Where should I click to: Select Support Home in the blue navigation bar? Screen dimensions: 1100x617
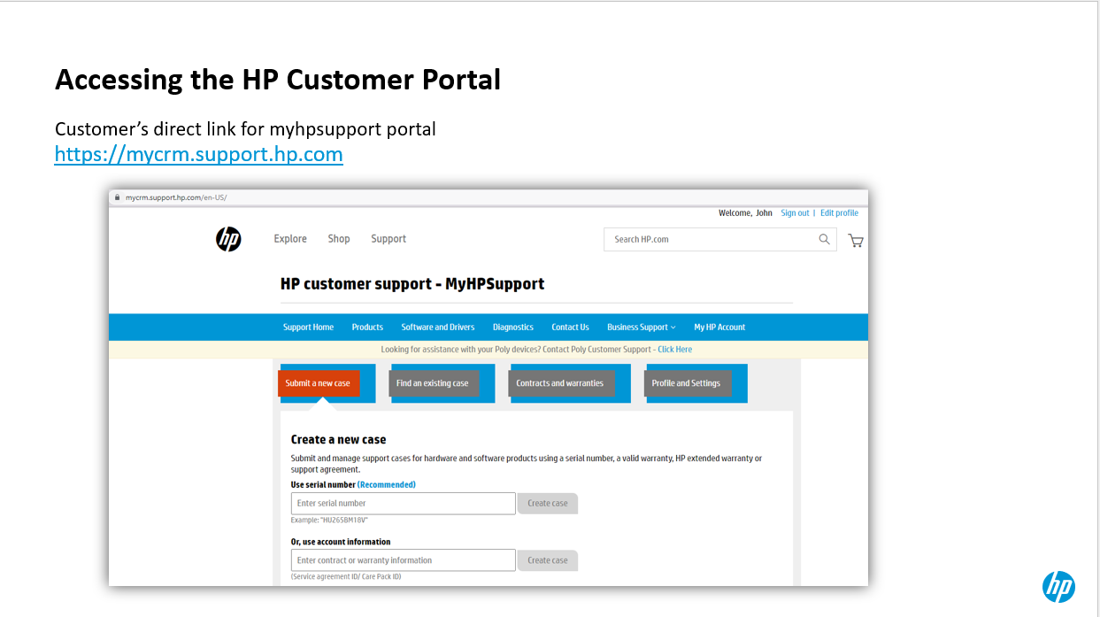tap(308, 327)
